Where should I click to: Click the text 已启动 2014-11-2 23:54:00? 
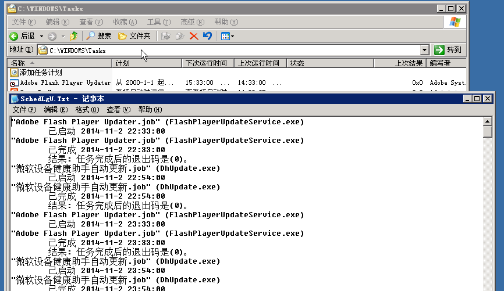point(107,271)
